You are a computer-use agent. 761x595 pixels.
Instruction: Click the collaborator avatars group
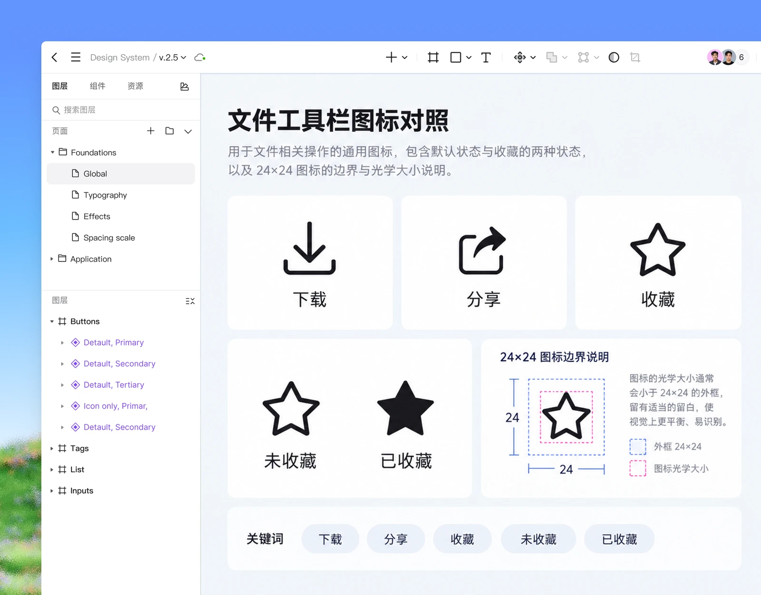point(728,58)
